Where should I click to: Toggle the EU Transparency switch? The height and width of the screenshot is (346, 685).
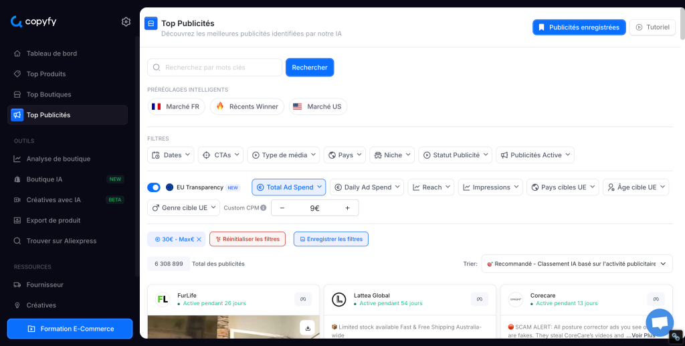154,187
